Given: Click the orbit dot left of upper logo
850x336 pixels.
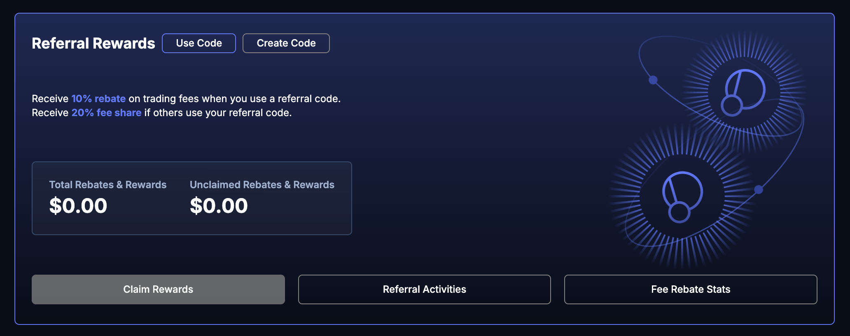Looking at the screenshot, I should pyautogui.click(x=653, y=80).
